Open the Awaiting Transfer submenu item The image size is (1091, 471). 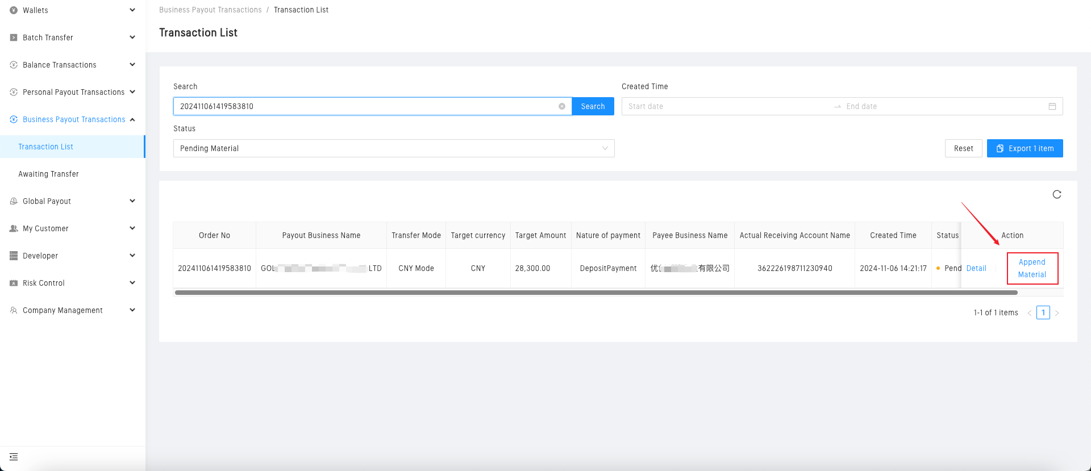(x=48, y=174)
